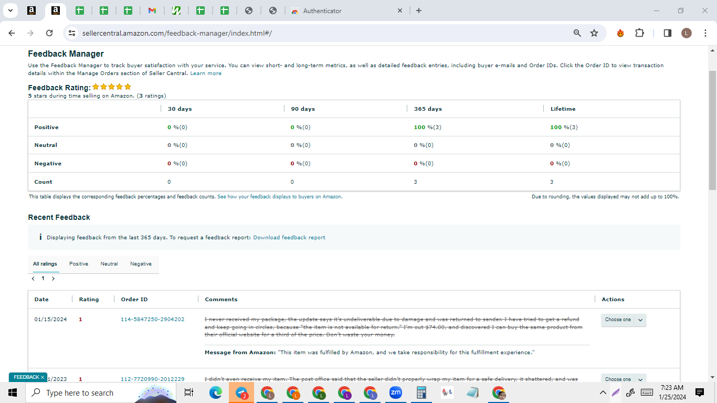The height and width of the screenshot is (403, 717).
Task: Reload the Seller Central page
Action: pyautogui.click(x=49, y=33)
